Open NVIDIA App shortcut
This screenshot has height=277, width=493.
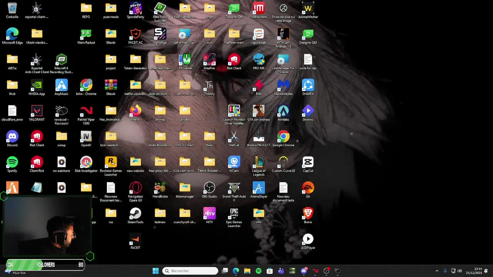(x=37, y=88)
